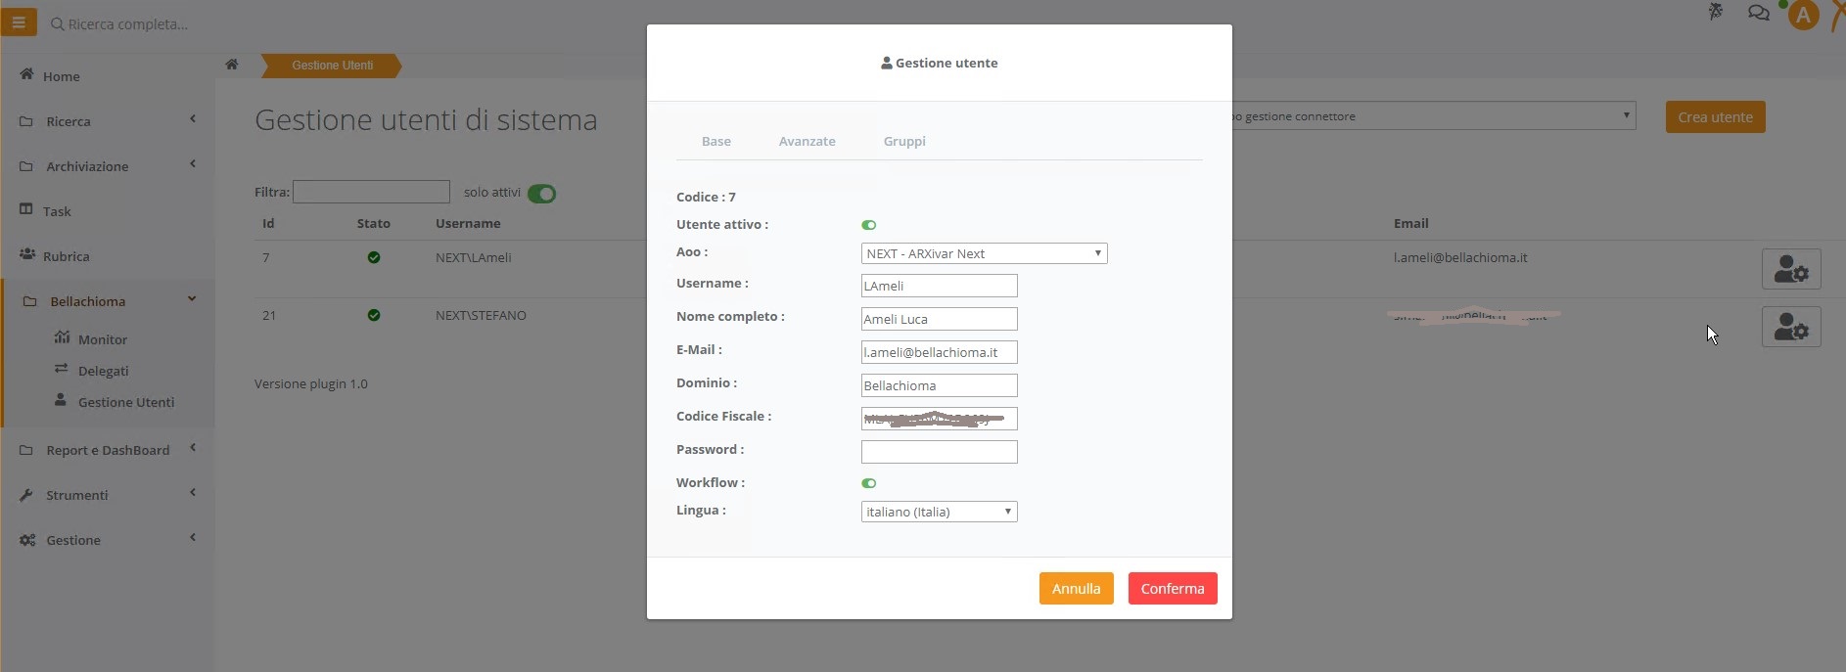Click the Filtra input field
Image resolution: width=1846 pixels, height=672 pixels.
371,192
